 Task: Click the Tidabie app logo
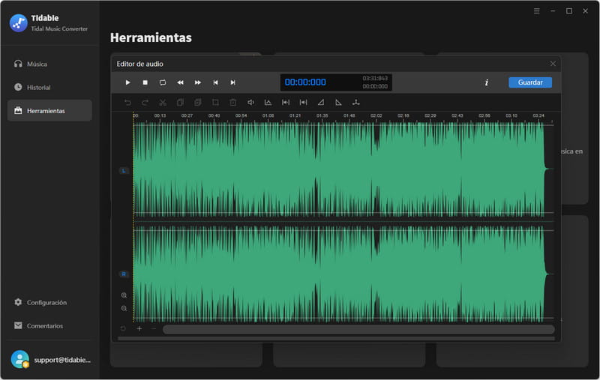(x=18, y=23)
